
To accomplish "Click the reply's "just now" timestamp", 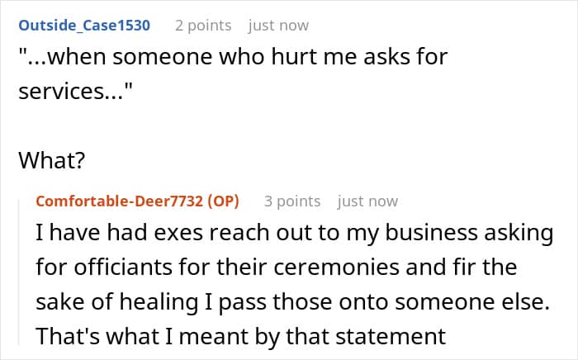I will pyautogui.click(x=367, y=201).
